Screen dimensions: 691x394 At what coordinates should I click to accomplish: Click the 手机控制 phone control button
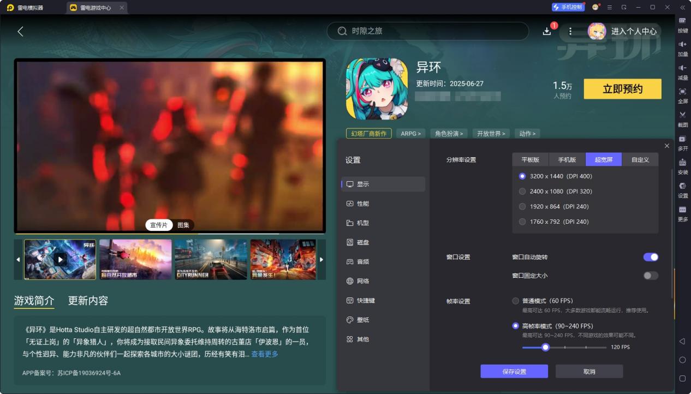point(567,7)
